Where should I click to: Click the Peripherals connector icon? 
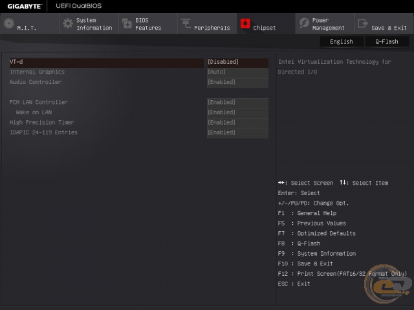tap(186, 23)
